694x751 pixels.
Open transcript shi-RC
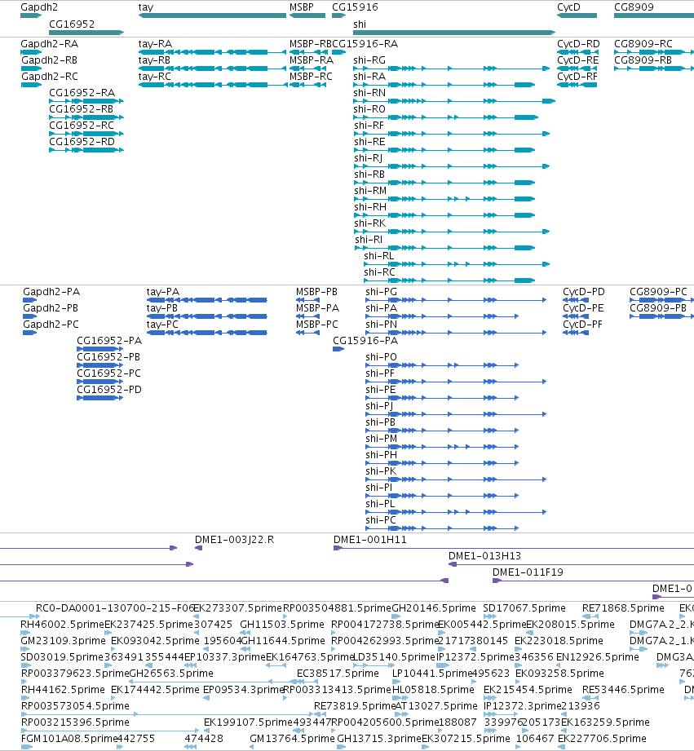point(379,272)
